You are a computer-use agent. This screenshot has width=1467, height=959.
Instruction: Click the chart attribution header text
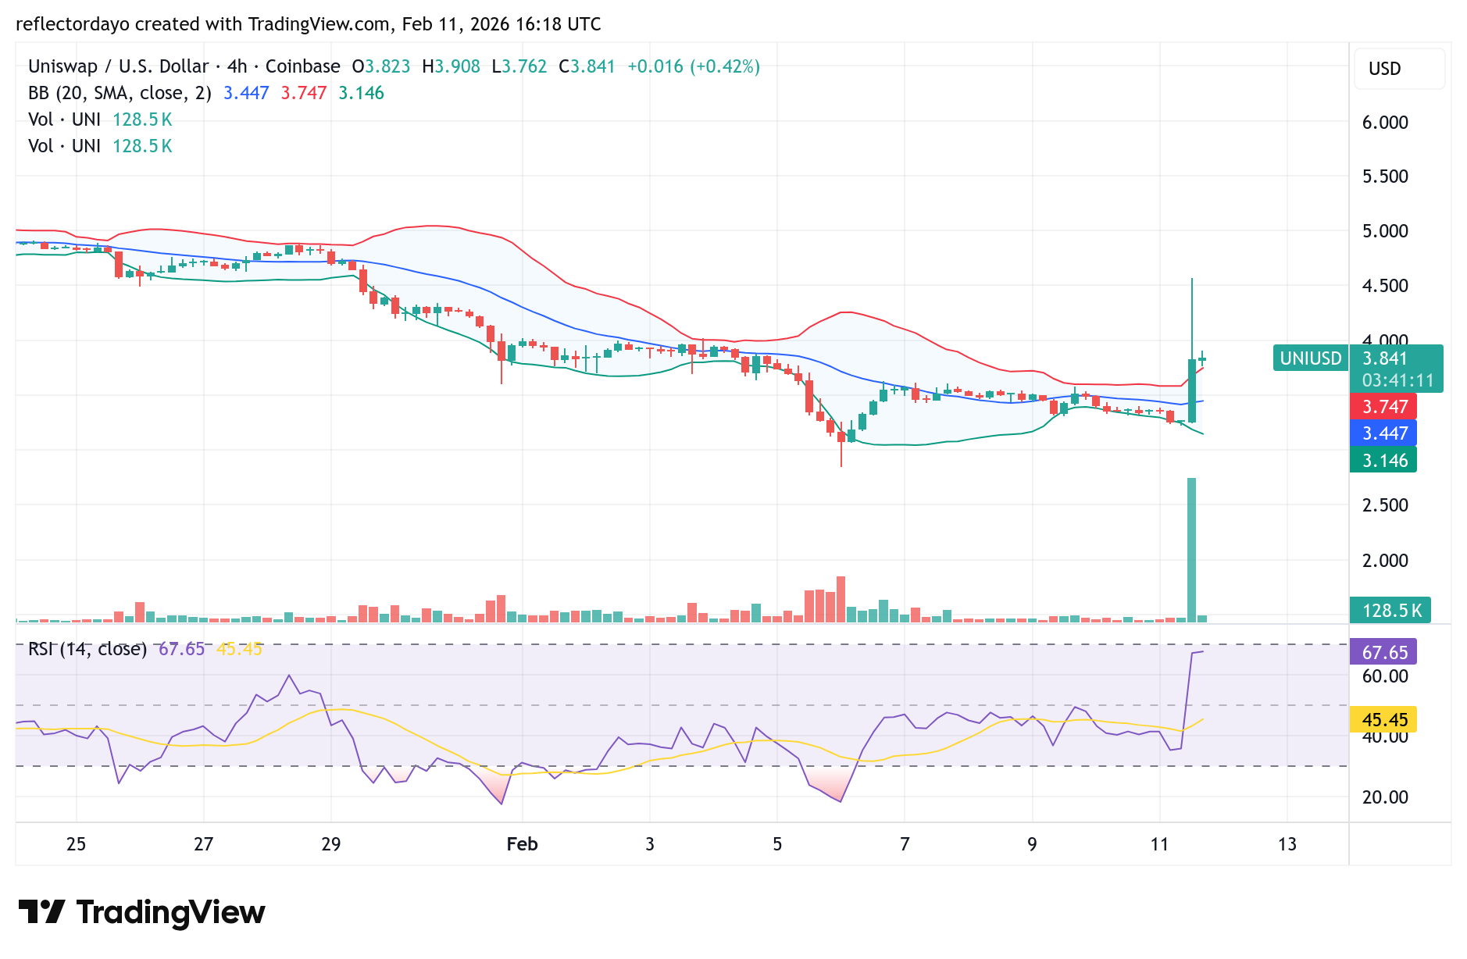click(x=309, y=24)
